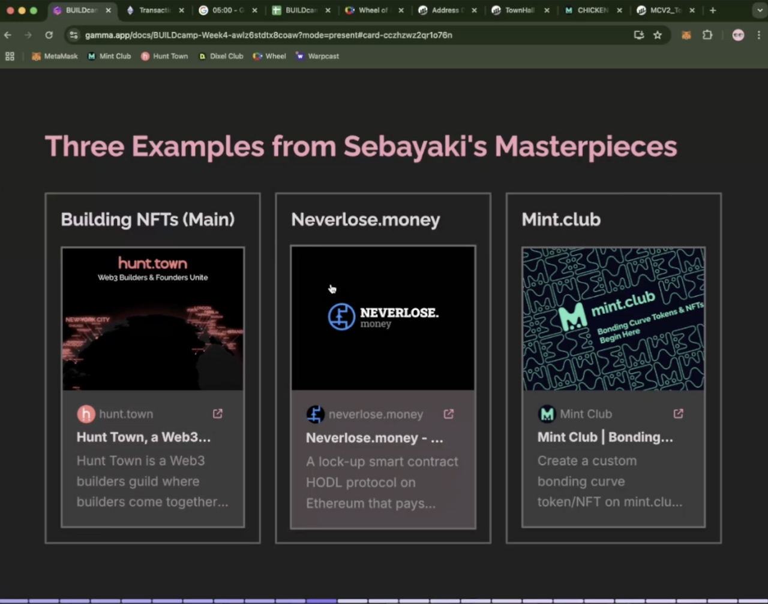Screen dimensions: 768x604
Task: Open the apps grid on the bookmarks bar
Action: (9, 56)
